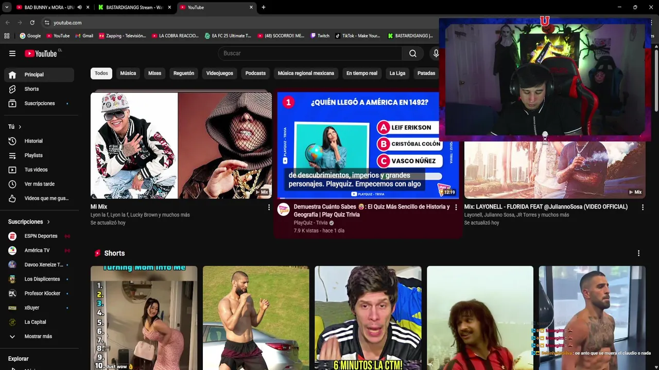Viewport: 659px width, 370px height.
Task: Open PlayQuiz channel avatar
Action: point(284,209)
